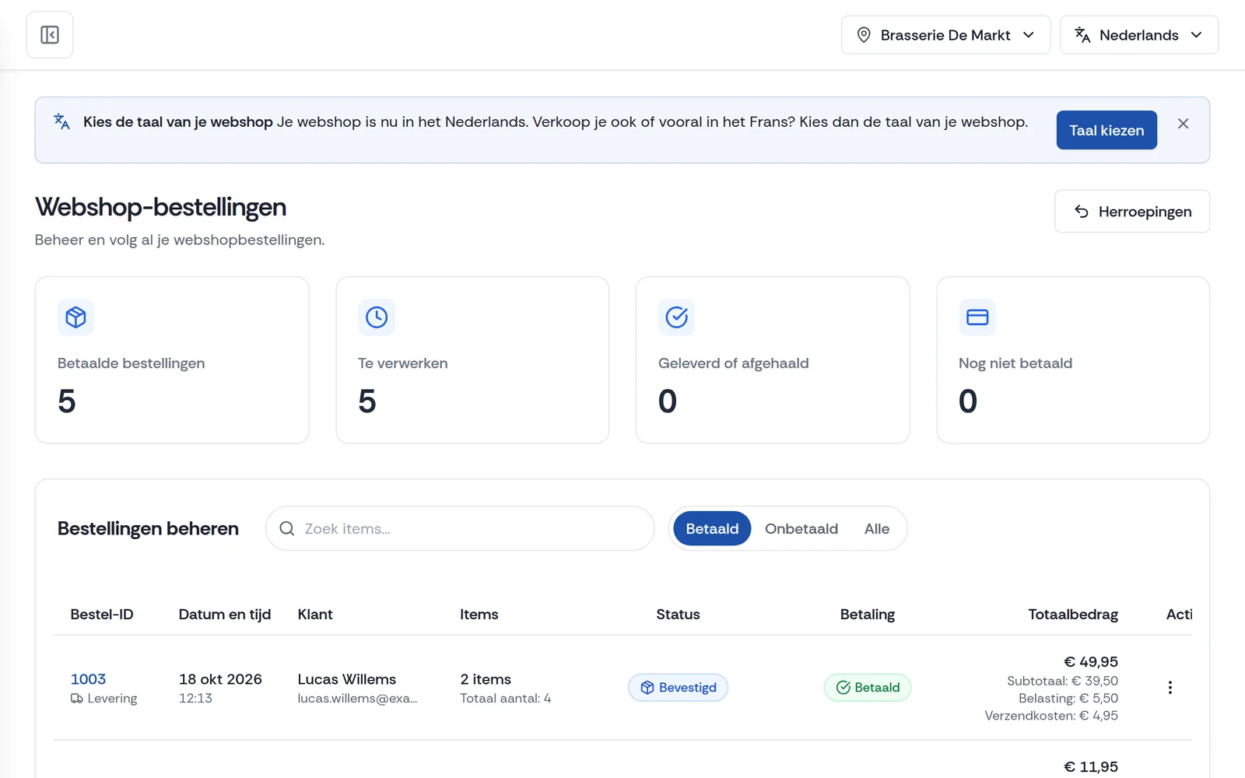Click the Levering delivery label under 1003
This screenshot has width=1245, height=778.
104,699
